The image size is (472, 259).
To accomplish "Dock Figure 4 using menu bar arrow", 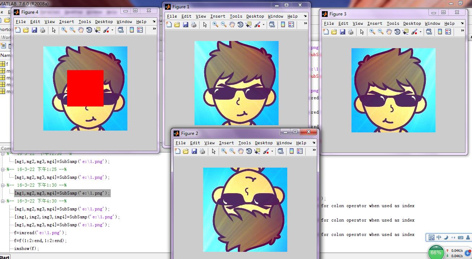I will 154,22.
